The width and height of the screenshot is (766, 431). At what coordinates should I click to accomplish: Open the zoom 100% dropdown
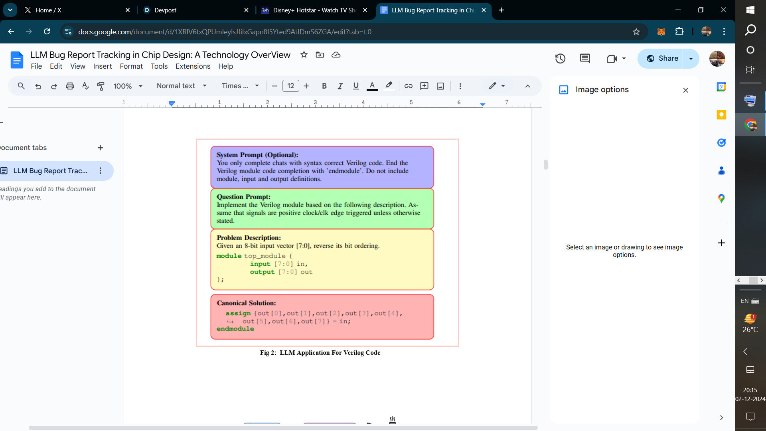(x=128, y=86)
